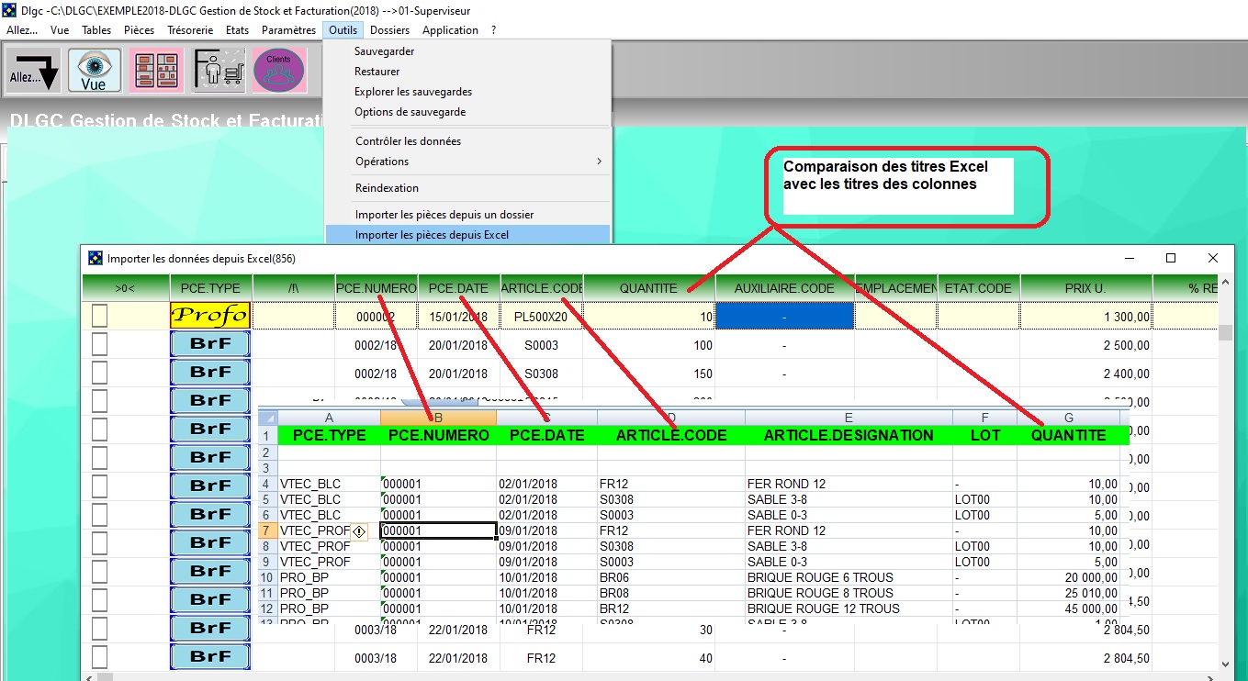This screenshot has width=1248, height=681.
Task: Open the Vue eye toolbar icon
Action: pos(94,71)
